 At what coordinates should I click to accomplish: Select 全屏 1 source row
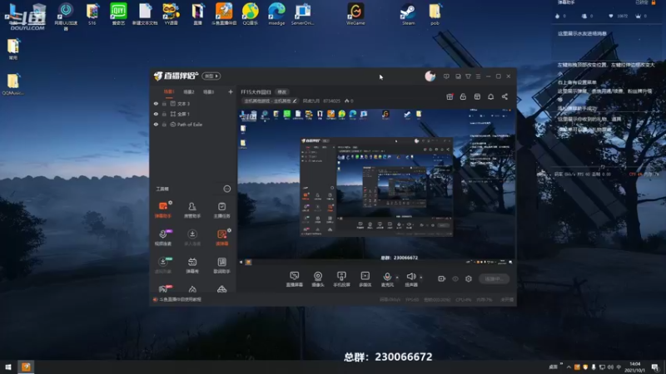[193, 114]
